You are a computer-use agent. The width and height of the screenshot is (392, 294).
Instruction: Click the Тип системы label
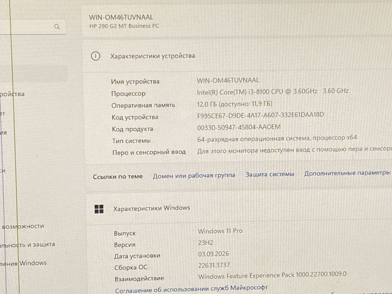point(131,141)
